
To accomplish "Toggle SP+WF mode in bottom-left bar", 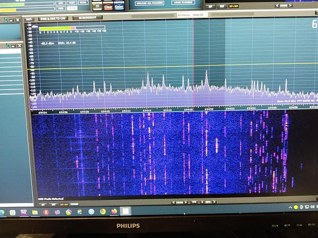I will tap(64, 204).
